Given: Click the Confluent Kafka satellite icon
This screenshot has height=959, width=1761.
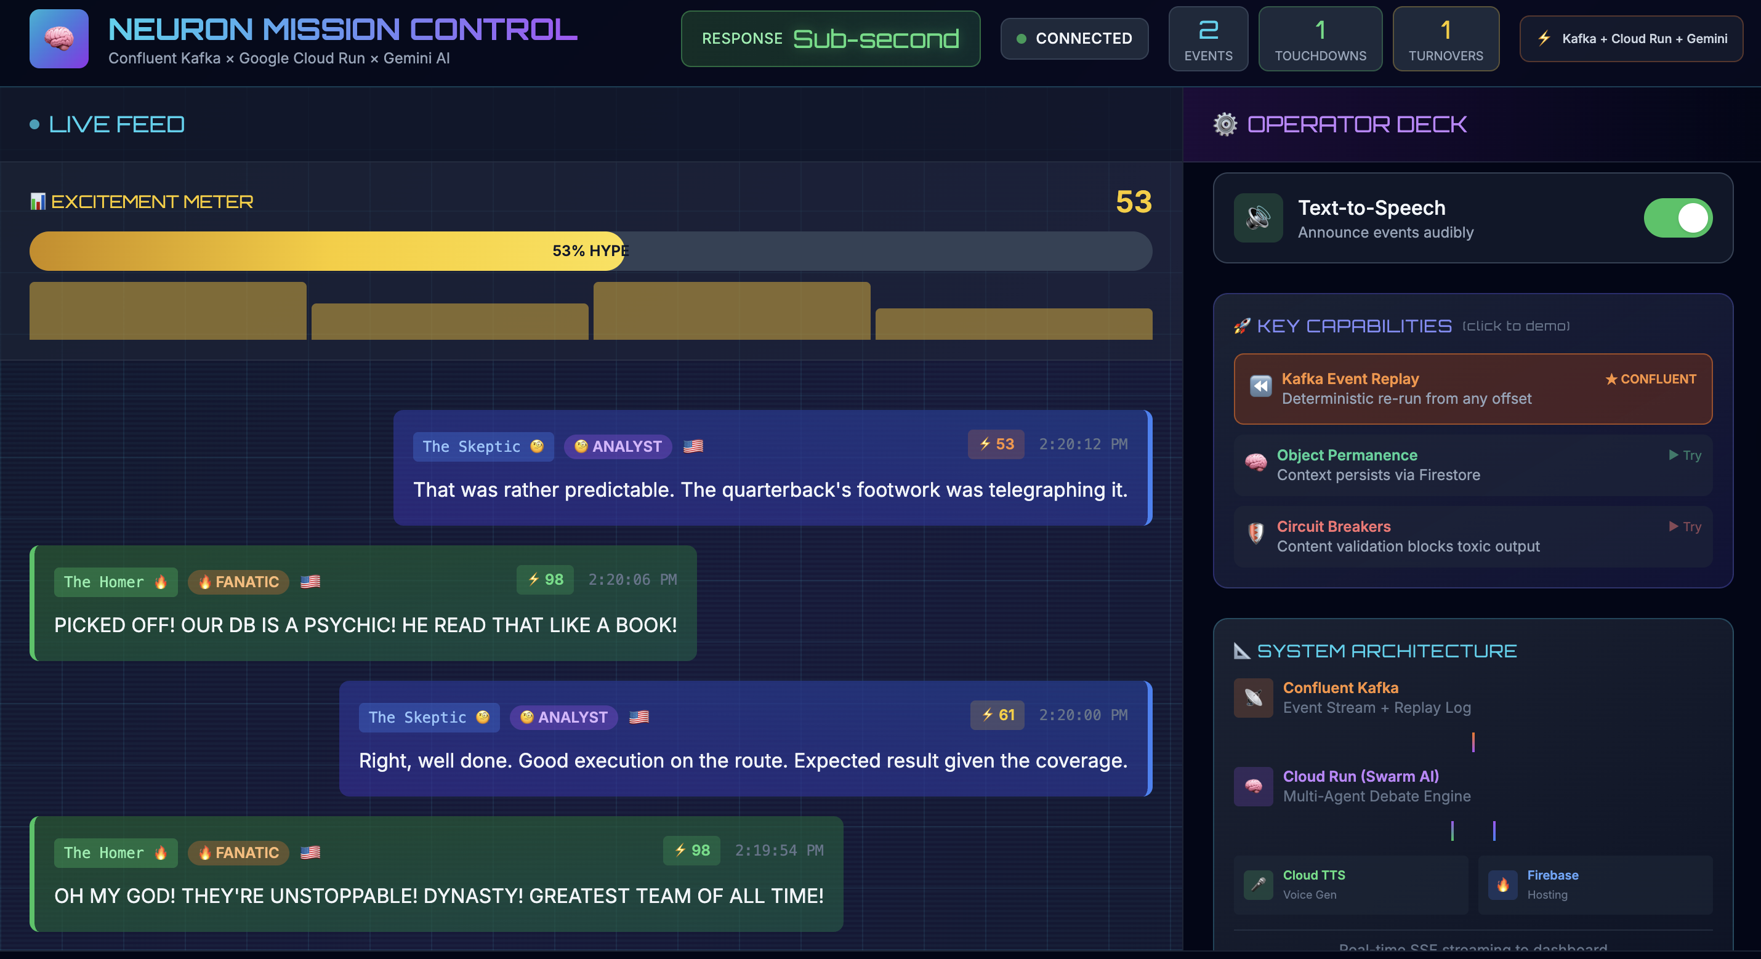Looking at the screenshot, I should click(x=1253, y=697).
